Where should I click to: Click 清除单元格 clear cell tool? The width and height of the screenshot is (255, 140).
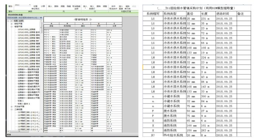click(128, 7)
